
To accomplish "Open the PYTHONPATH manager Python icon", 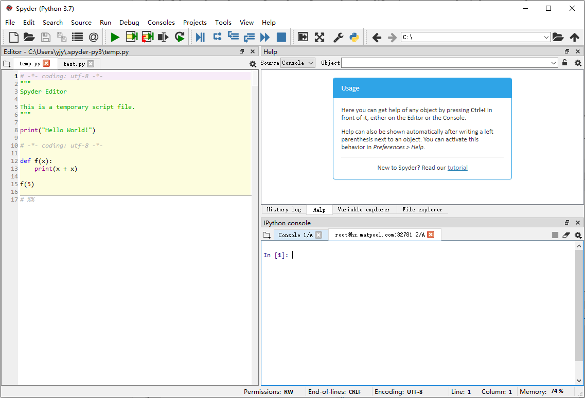I will coord(354,37).
